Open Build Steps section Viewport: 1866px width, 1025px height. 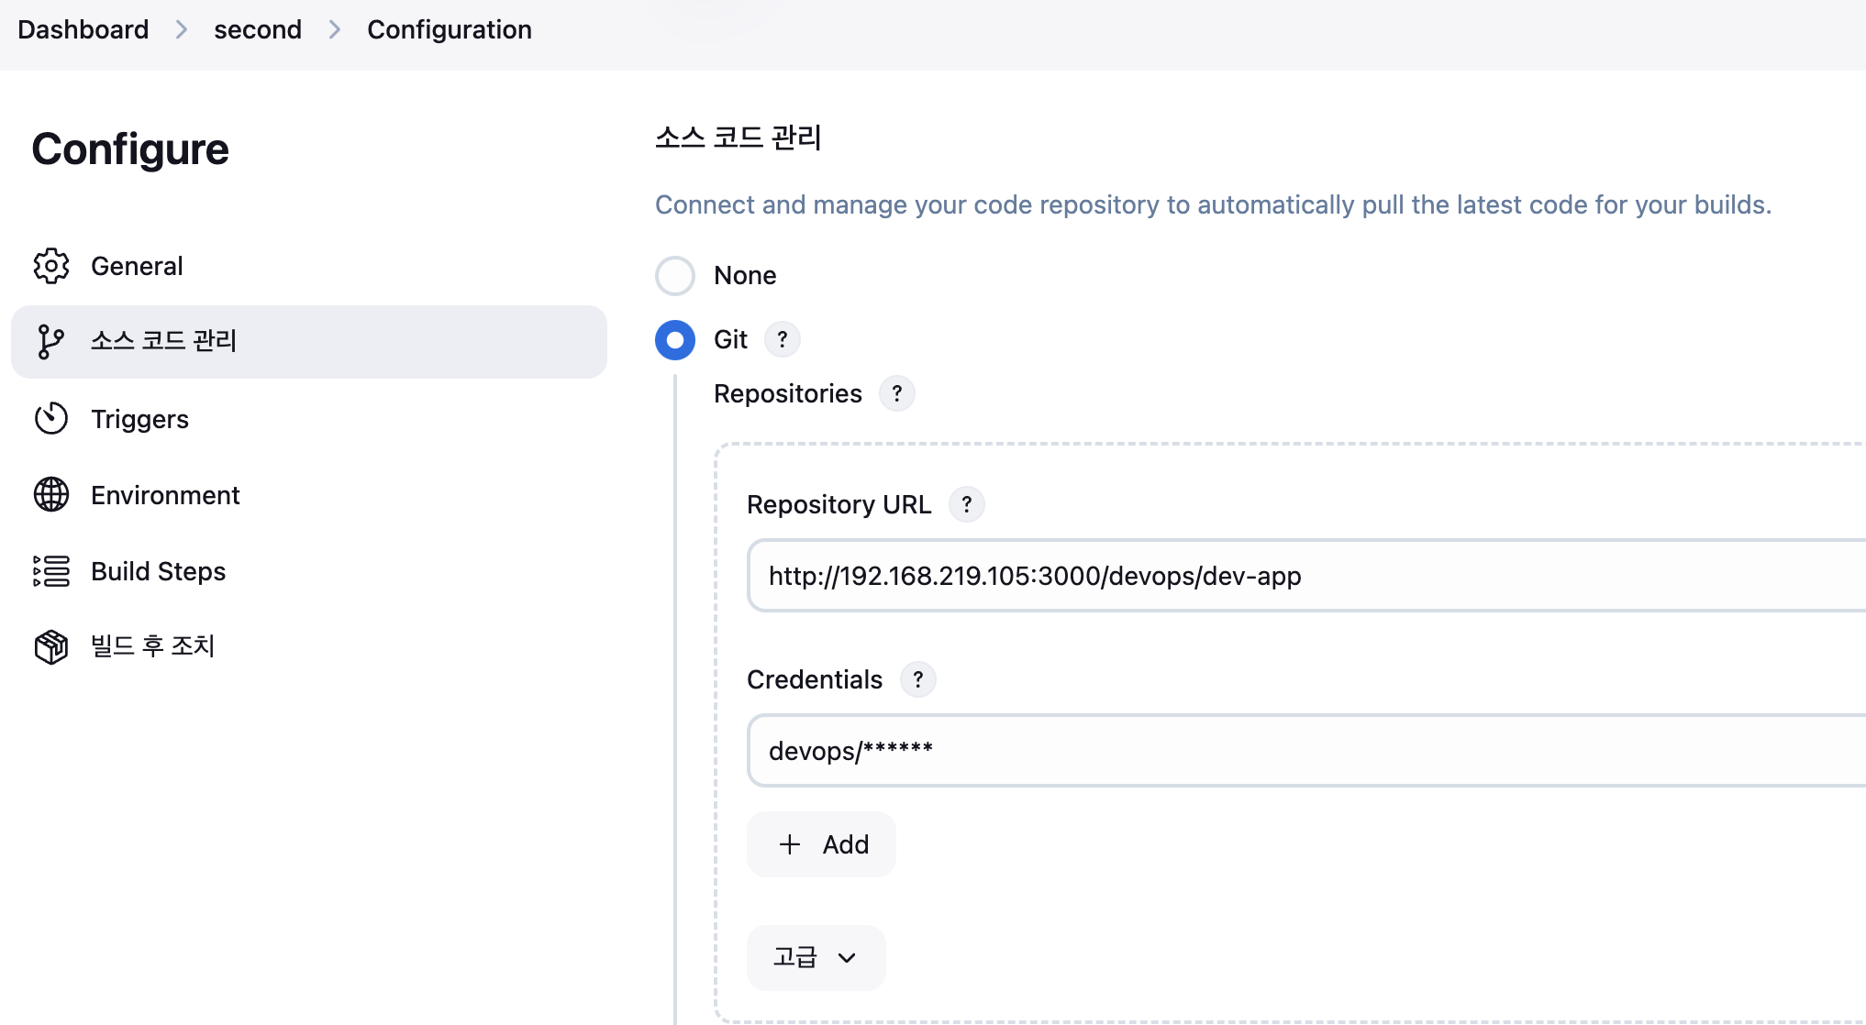[158, 571]
